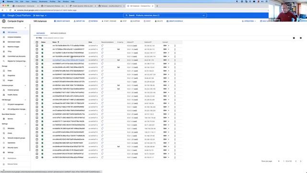This screenshot has width=307, height=173.
Task: Open Instance templates in the sidebar
Action: click(x=14, y=37)
